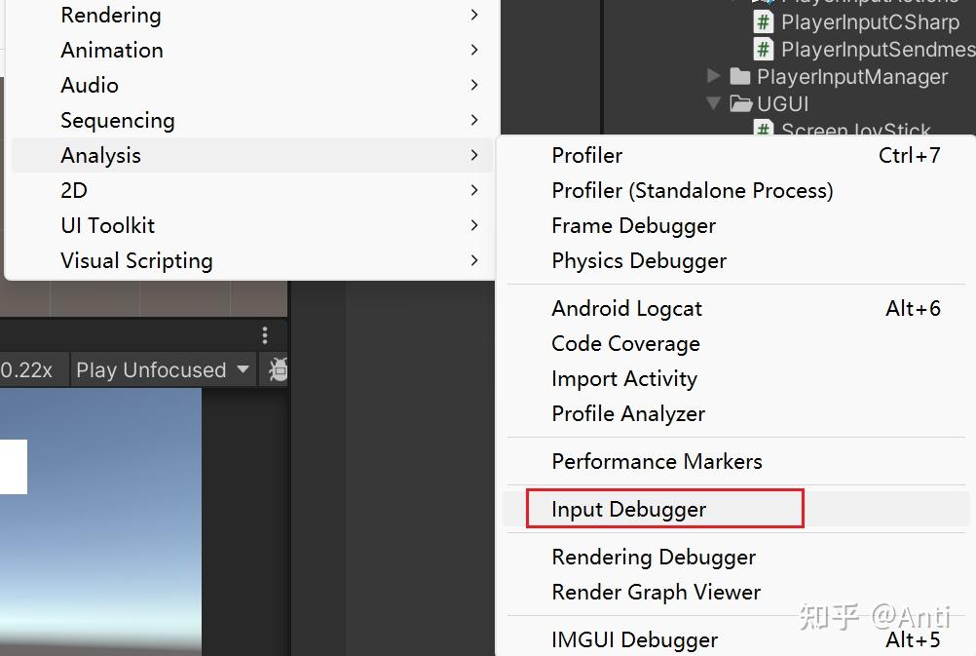The height and width of the screenshot is (656, 976).
Task: Expand the PlayerInputManager folder
Action: 714,76
